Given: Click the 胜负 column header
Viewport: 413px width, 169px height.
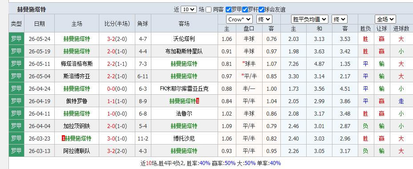Looking at the screenshot, I should pos(365,28).
